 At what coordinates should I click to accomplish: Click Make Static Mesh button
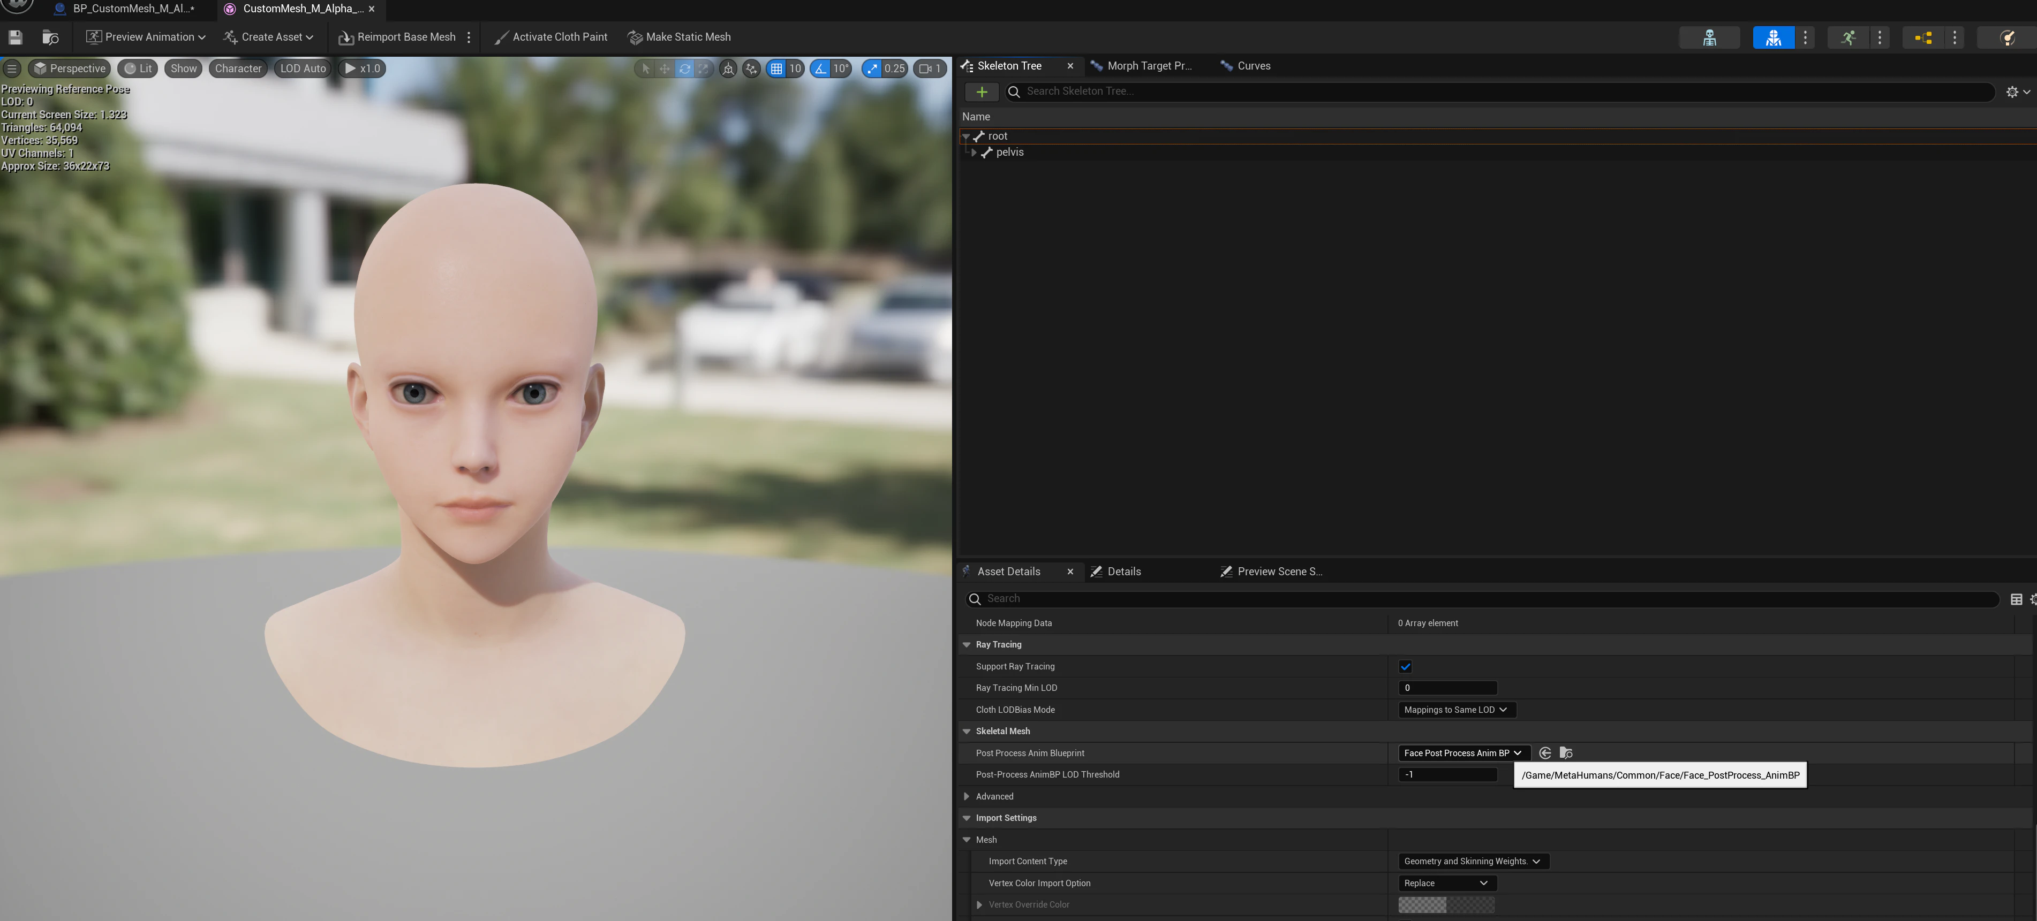click(x=679, y=37)
